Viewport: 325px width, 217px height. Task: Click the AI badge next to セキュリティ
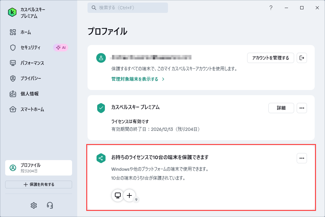click(61, 48)
